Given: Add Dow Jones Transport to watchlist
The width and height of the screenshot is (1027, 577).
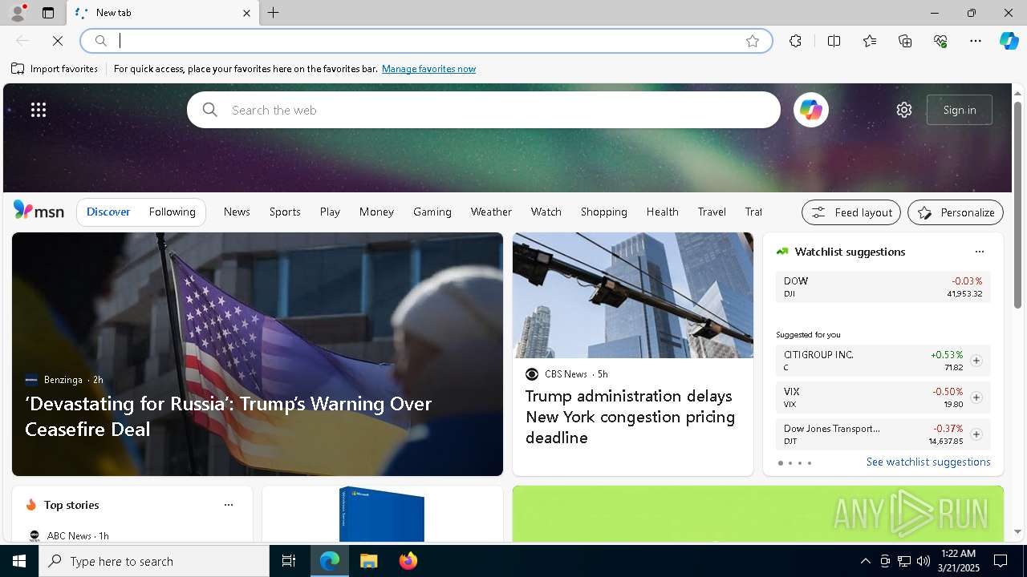Looking at the screenshot, I should coord(976,434).
